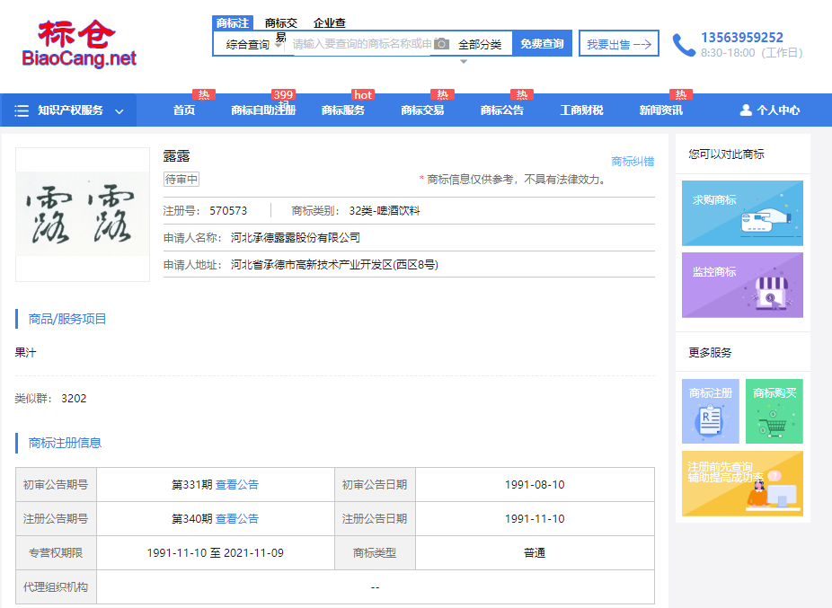
Task: Open the 求购商标 banner
Action: click(x=742, y=213)
